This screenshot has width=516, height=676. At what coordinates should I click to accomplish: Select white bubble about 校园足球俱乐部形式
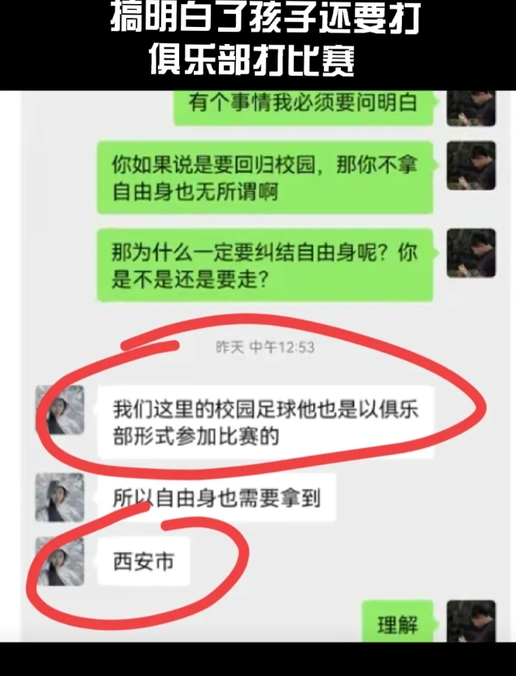266,421
